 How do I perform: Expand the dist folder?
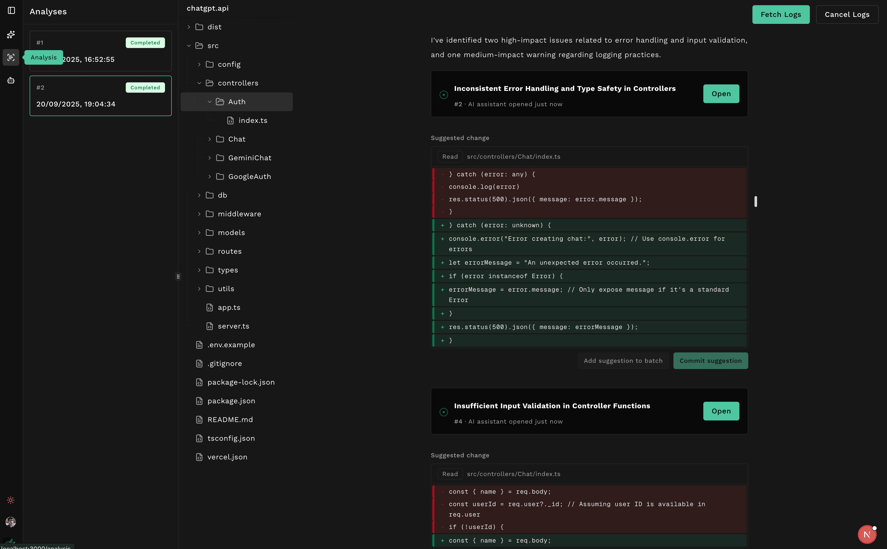[214, 27]
